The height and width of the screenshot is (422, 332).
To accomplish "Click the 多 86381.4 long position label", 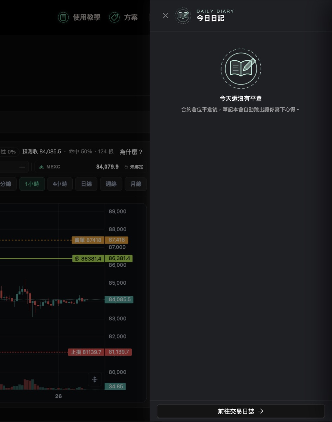I will pyautogui.click(x=88, y=259).
